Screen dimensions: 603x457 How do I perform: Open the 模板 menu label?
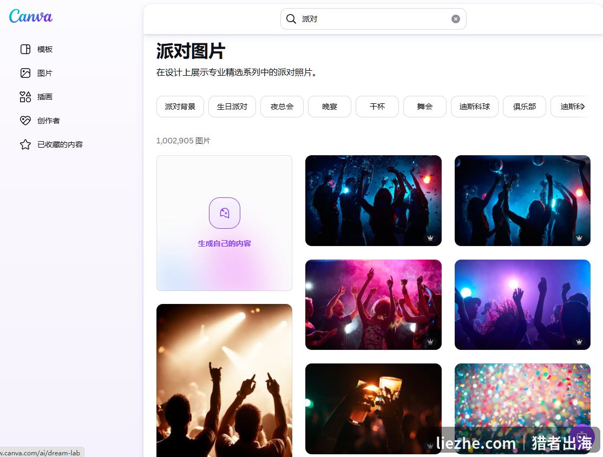[x=45, y=49]
